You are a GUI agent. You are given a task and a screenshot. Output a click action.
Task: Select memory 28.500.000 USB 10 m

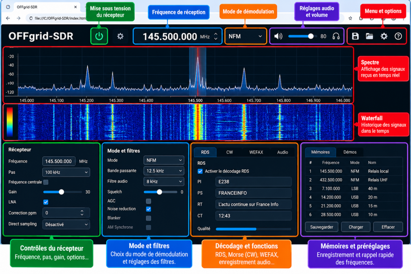[354, 215]
